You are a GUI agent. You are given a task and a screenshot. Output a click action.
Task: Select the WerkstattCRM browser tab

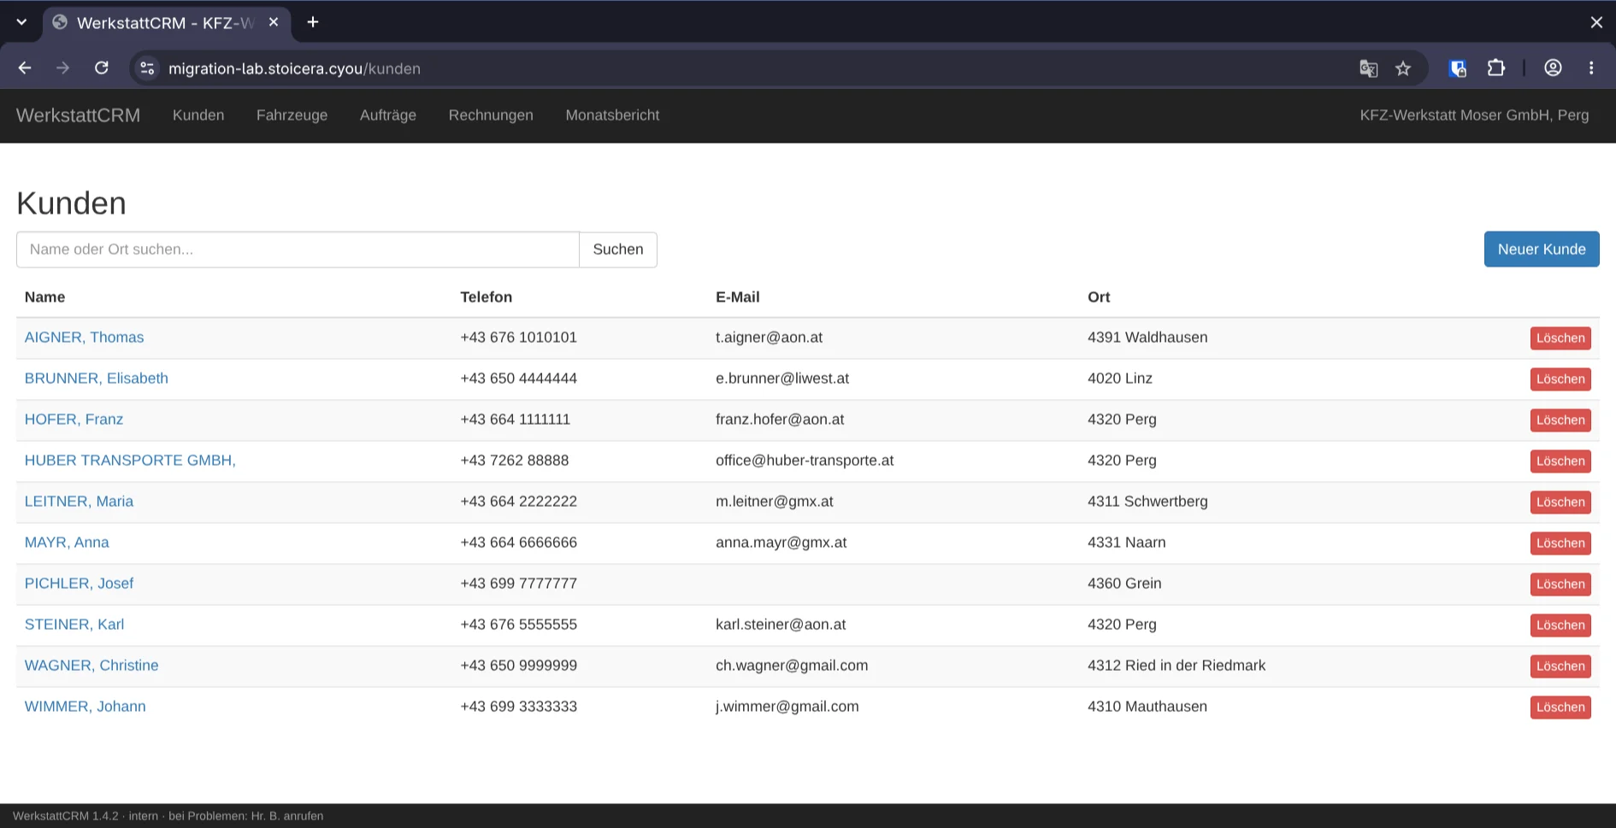click(166, 23)
